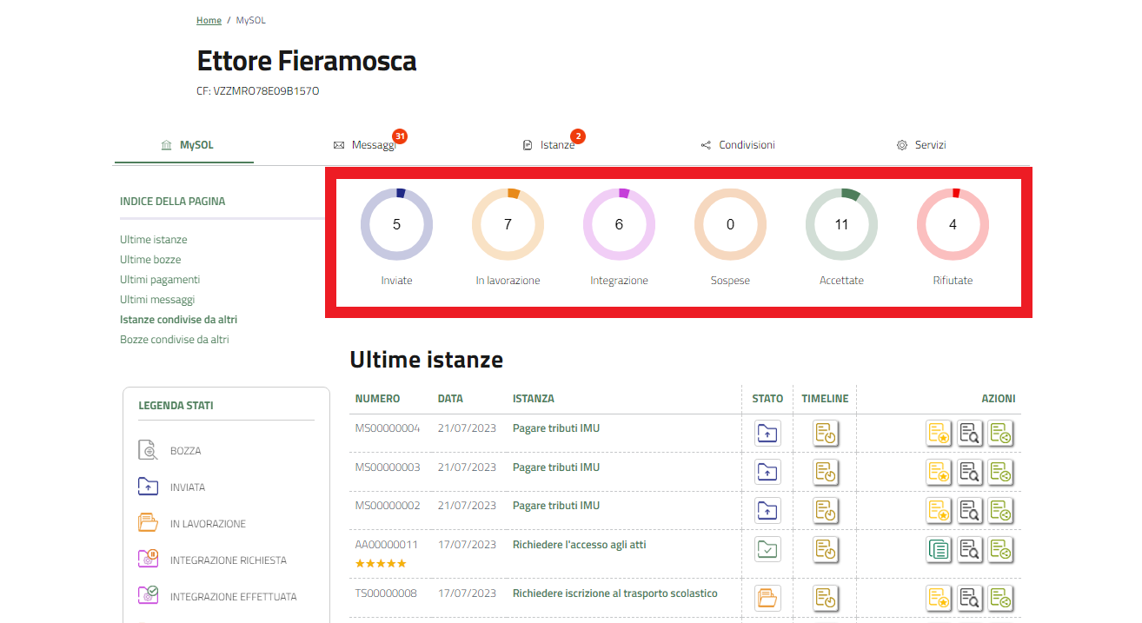Switch to the Messaggi tab
1142x623 pixels.
coord(373,145)
